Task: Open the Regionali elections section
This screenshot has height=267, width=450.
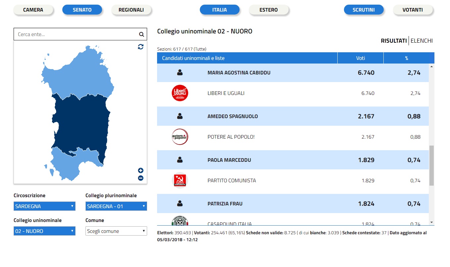Action: tap(131, 10)
